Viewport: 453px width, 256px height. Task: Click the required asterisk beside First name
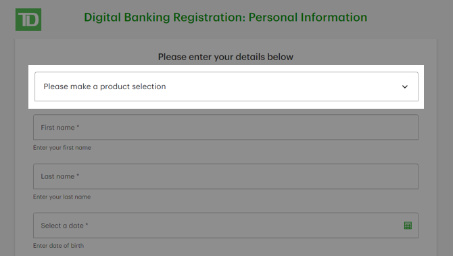pyautogui.click(x=78, y=126)
